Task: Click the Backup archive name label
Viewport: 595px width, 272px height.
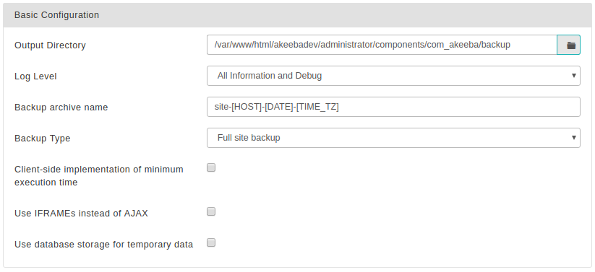Action: click(x=61, y=108)
